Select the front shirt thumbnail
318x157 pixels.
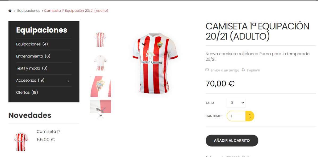pyautogui.click(x=100, y=39)
